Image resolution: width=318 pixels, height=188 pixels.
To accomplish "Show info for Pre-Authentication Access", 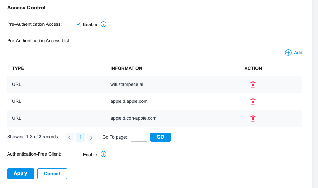I will click(x=103, y=24).
